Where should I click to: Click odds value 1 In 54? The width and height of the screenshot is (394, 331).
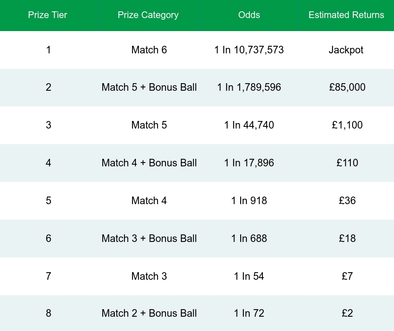[249, 276]
